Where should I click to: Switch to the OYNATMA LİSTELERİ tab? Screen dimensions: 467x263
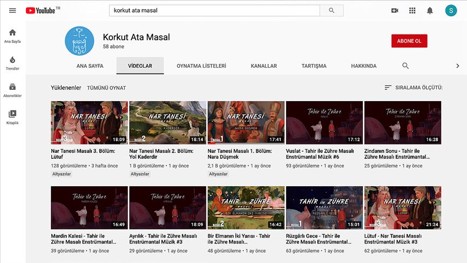(x=201, y=66)
